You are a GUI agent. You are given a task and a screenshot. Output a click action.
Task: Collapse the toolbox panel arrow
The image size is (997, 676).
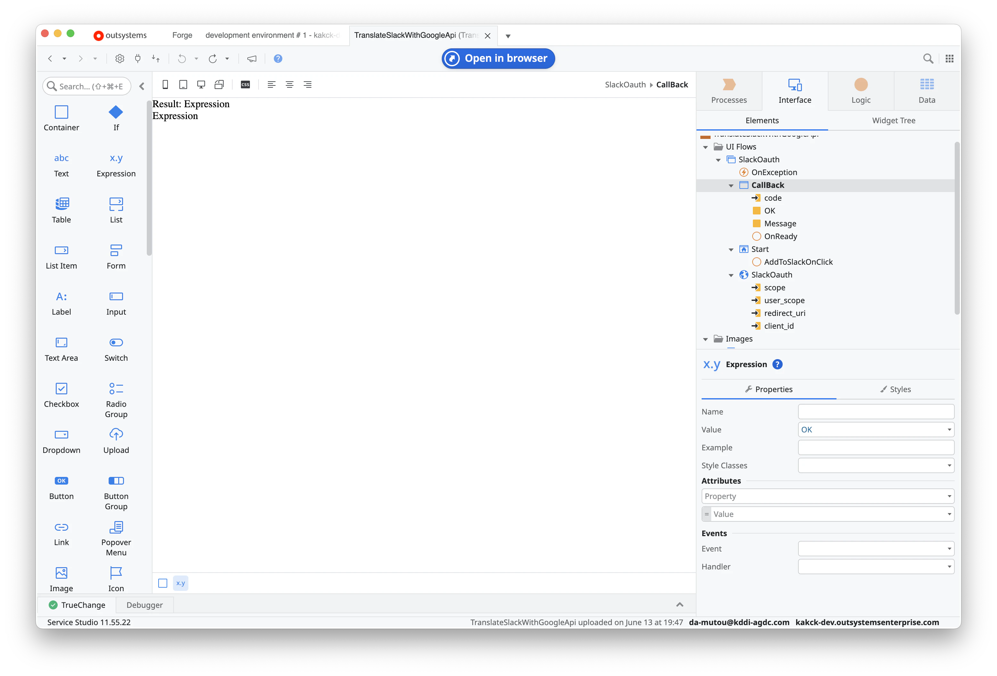click(142, 86)
